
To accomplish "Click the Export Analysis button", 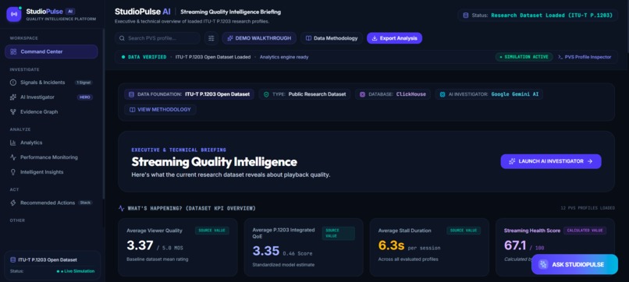I will point(394,38).
